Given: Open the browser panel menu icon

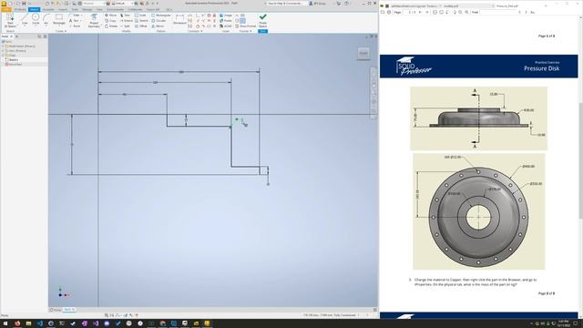Looking at the screenshot, I should coord(45,36).
